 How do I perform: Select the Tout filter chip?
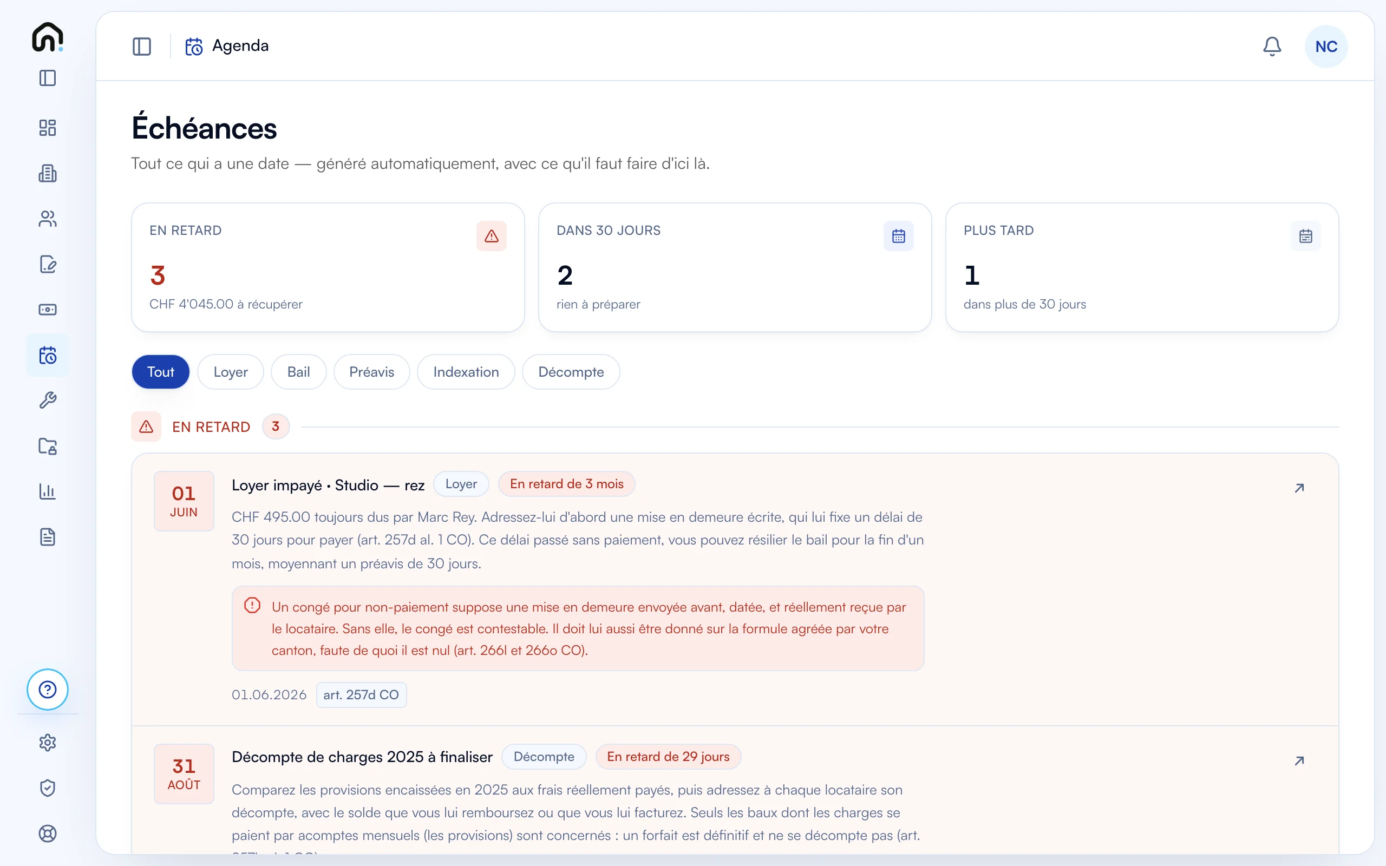[160, 372]
